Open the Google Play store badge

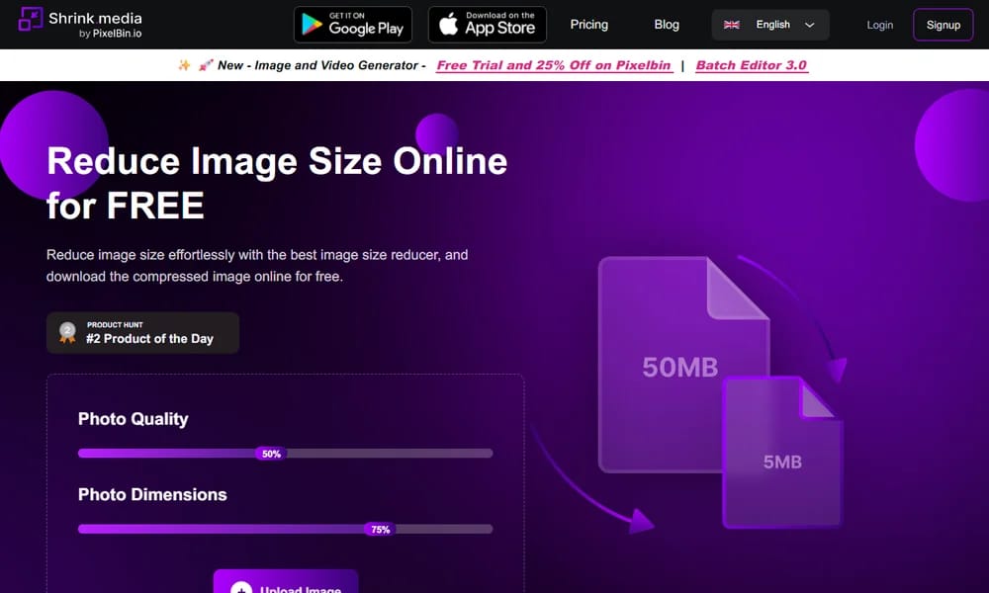(353, 25)
